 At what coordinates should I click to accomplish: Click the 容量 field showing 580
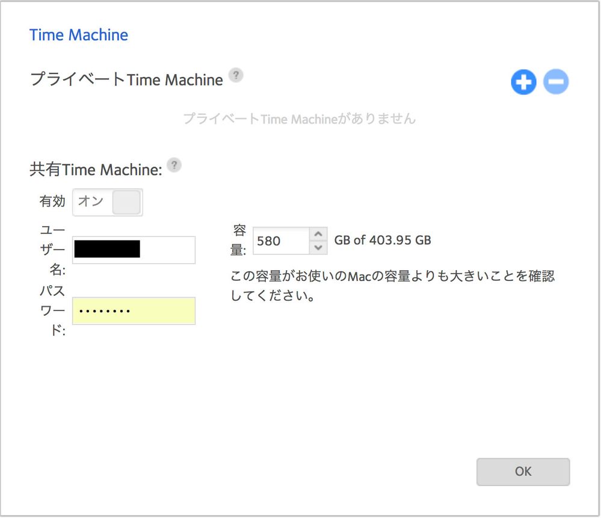coord(280,241)
